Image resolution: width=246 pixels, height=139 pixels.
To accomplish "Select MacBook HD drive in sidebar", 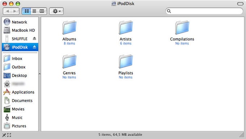I will coord(20,30).
